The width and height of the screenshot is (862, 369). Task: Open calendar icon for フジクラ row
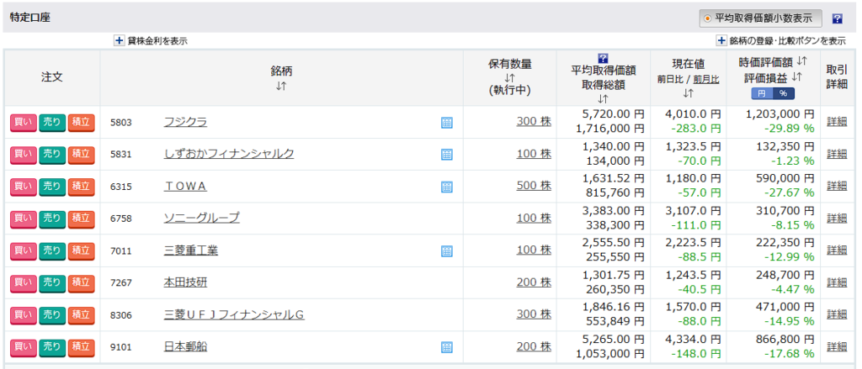pyautogui.click(x=447, y=123)
